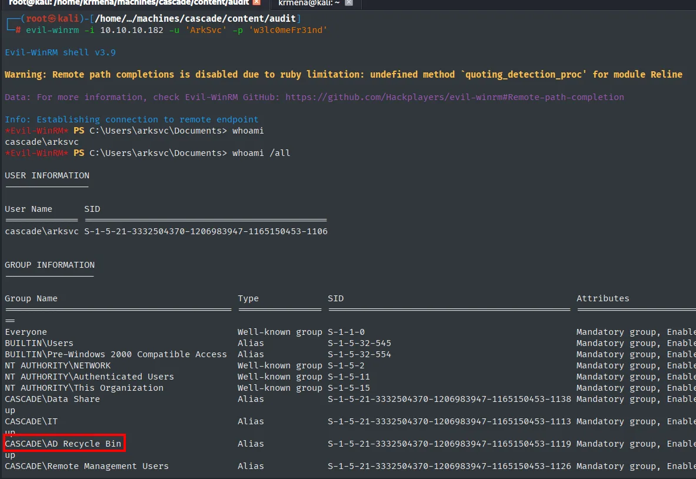Image resolution: width=696 pixels, height=479 pixels.
Task: Click the USER INFORMATION heading
Action: pos(47,175)
